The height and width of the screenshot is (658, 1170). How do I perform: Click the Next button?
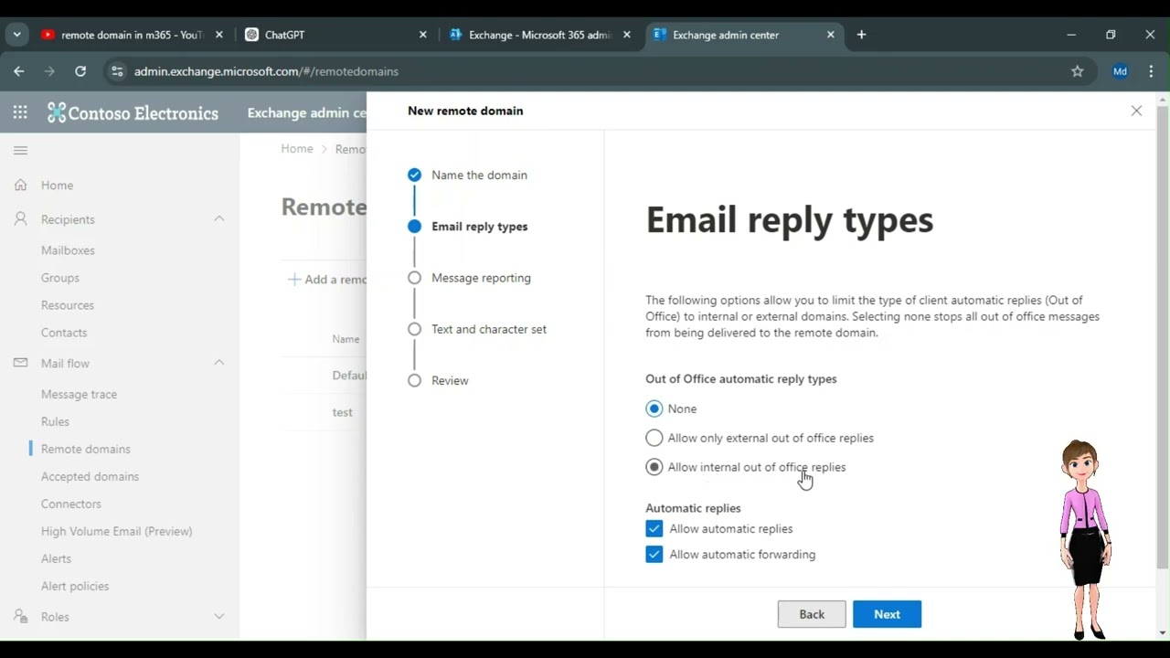[x=887, y=614]
